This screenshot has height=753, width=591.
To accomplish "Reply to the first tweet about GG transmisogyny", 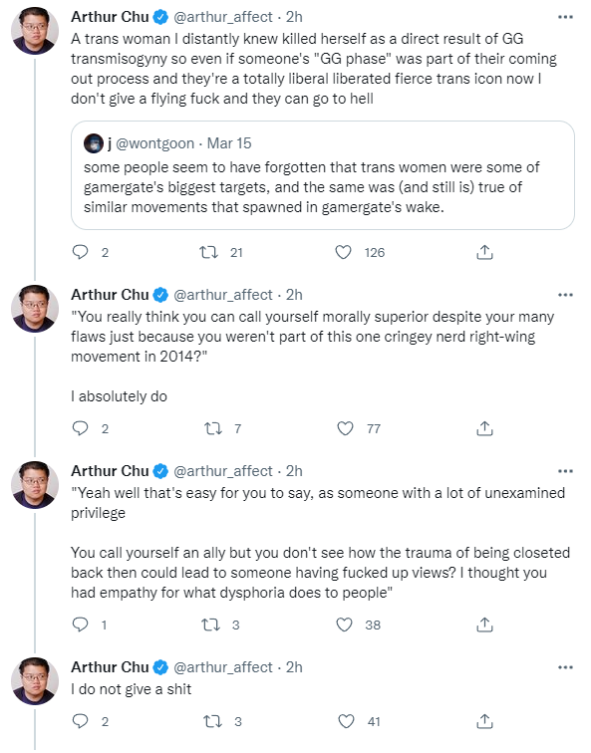I will pyautogui.click(x=81, y=252).
